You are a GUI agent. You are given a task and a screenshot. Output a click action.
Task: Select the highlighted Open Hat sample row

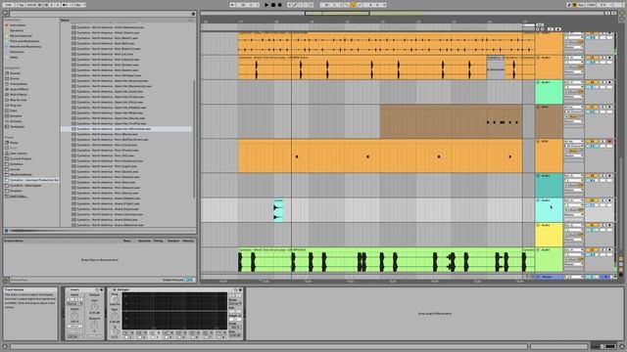126,129
